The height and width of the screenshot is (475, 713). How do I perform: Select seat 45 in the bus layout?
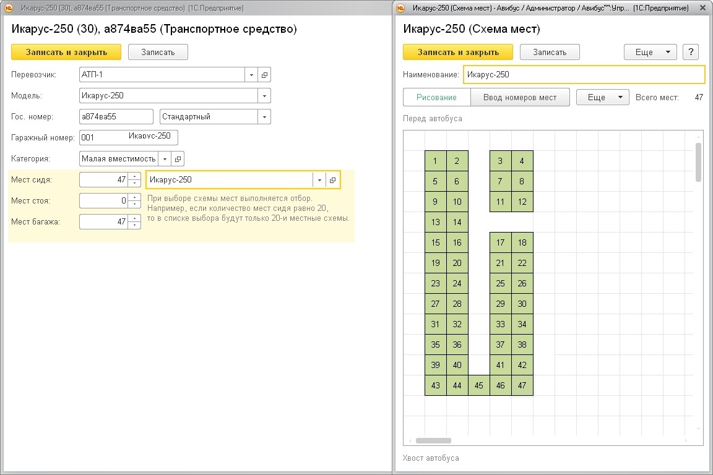click(x=478, y=385)
